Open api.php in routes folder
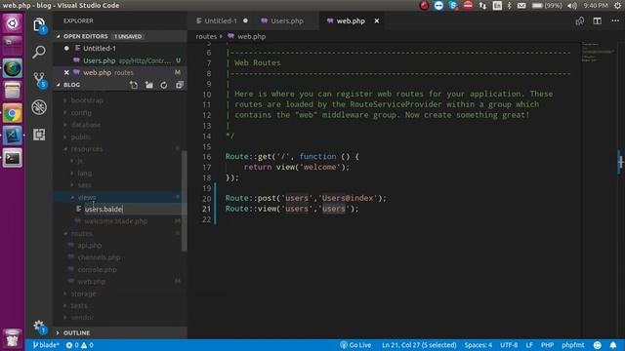The width and height of the screenshot is (625, 351). pyautogui.click(x=90, y=245)
